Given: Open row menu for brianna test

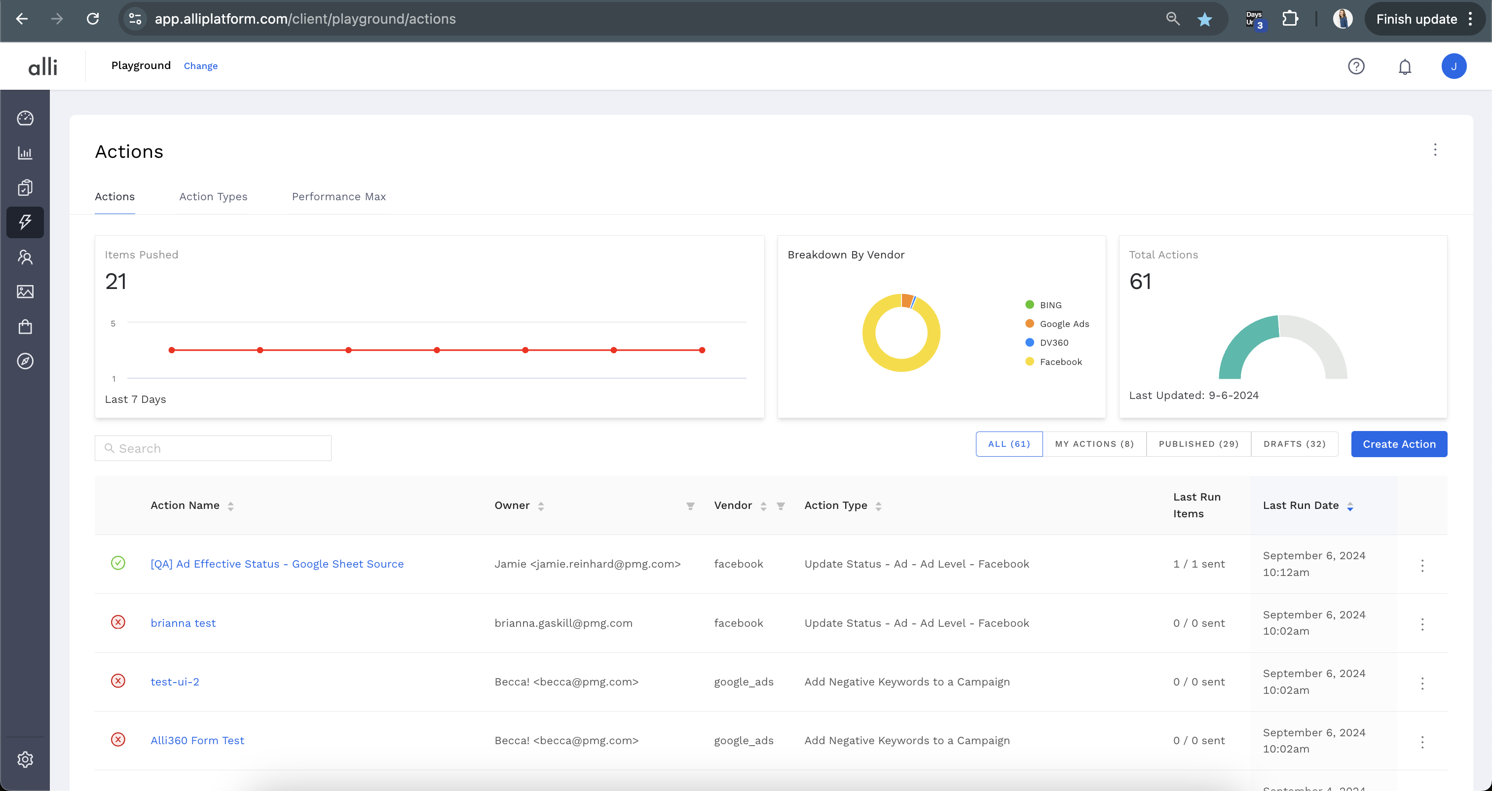Looking at the screenshot, I should [1422, 624].
